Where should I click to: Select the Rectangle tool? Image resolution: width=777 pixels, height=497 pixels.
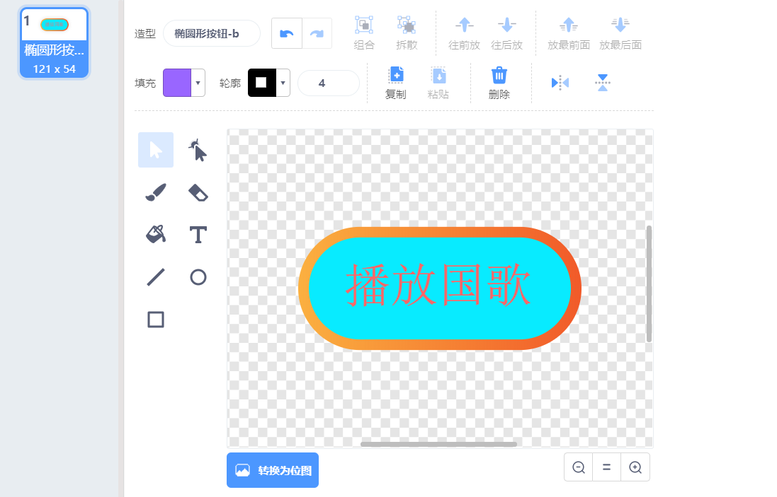click(156, 320)
